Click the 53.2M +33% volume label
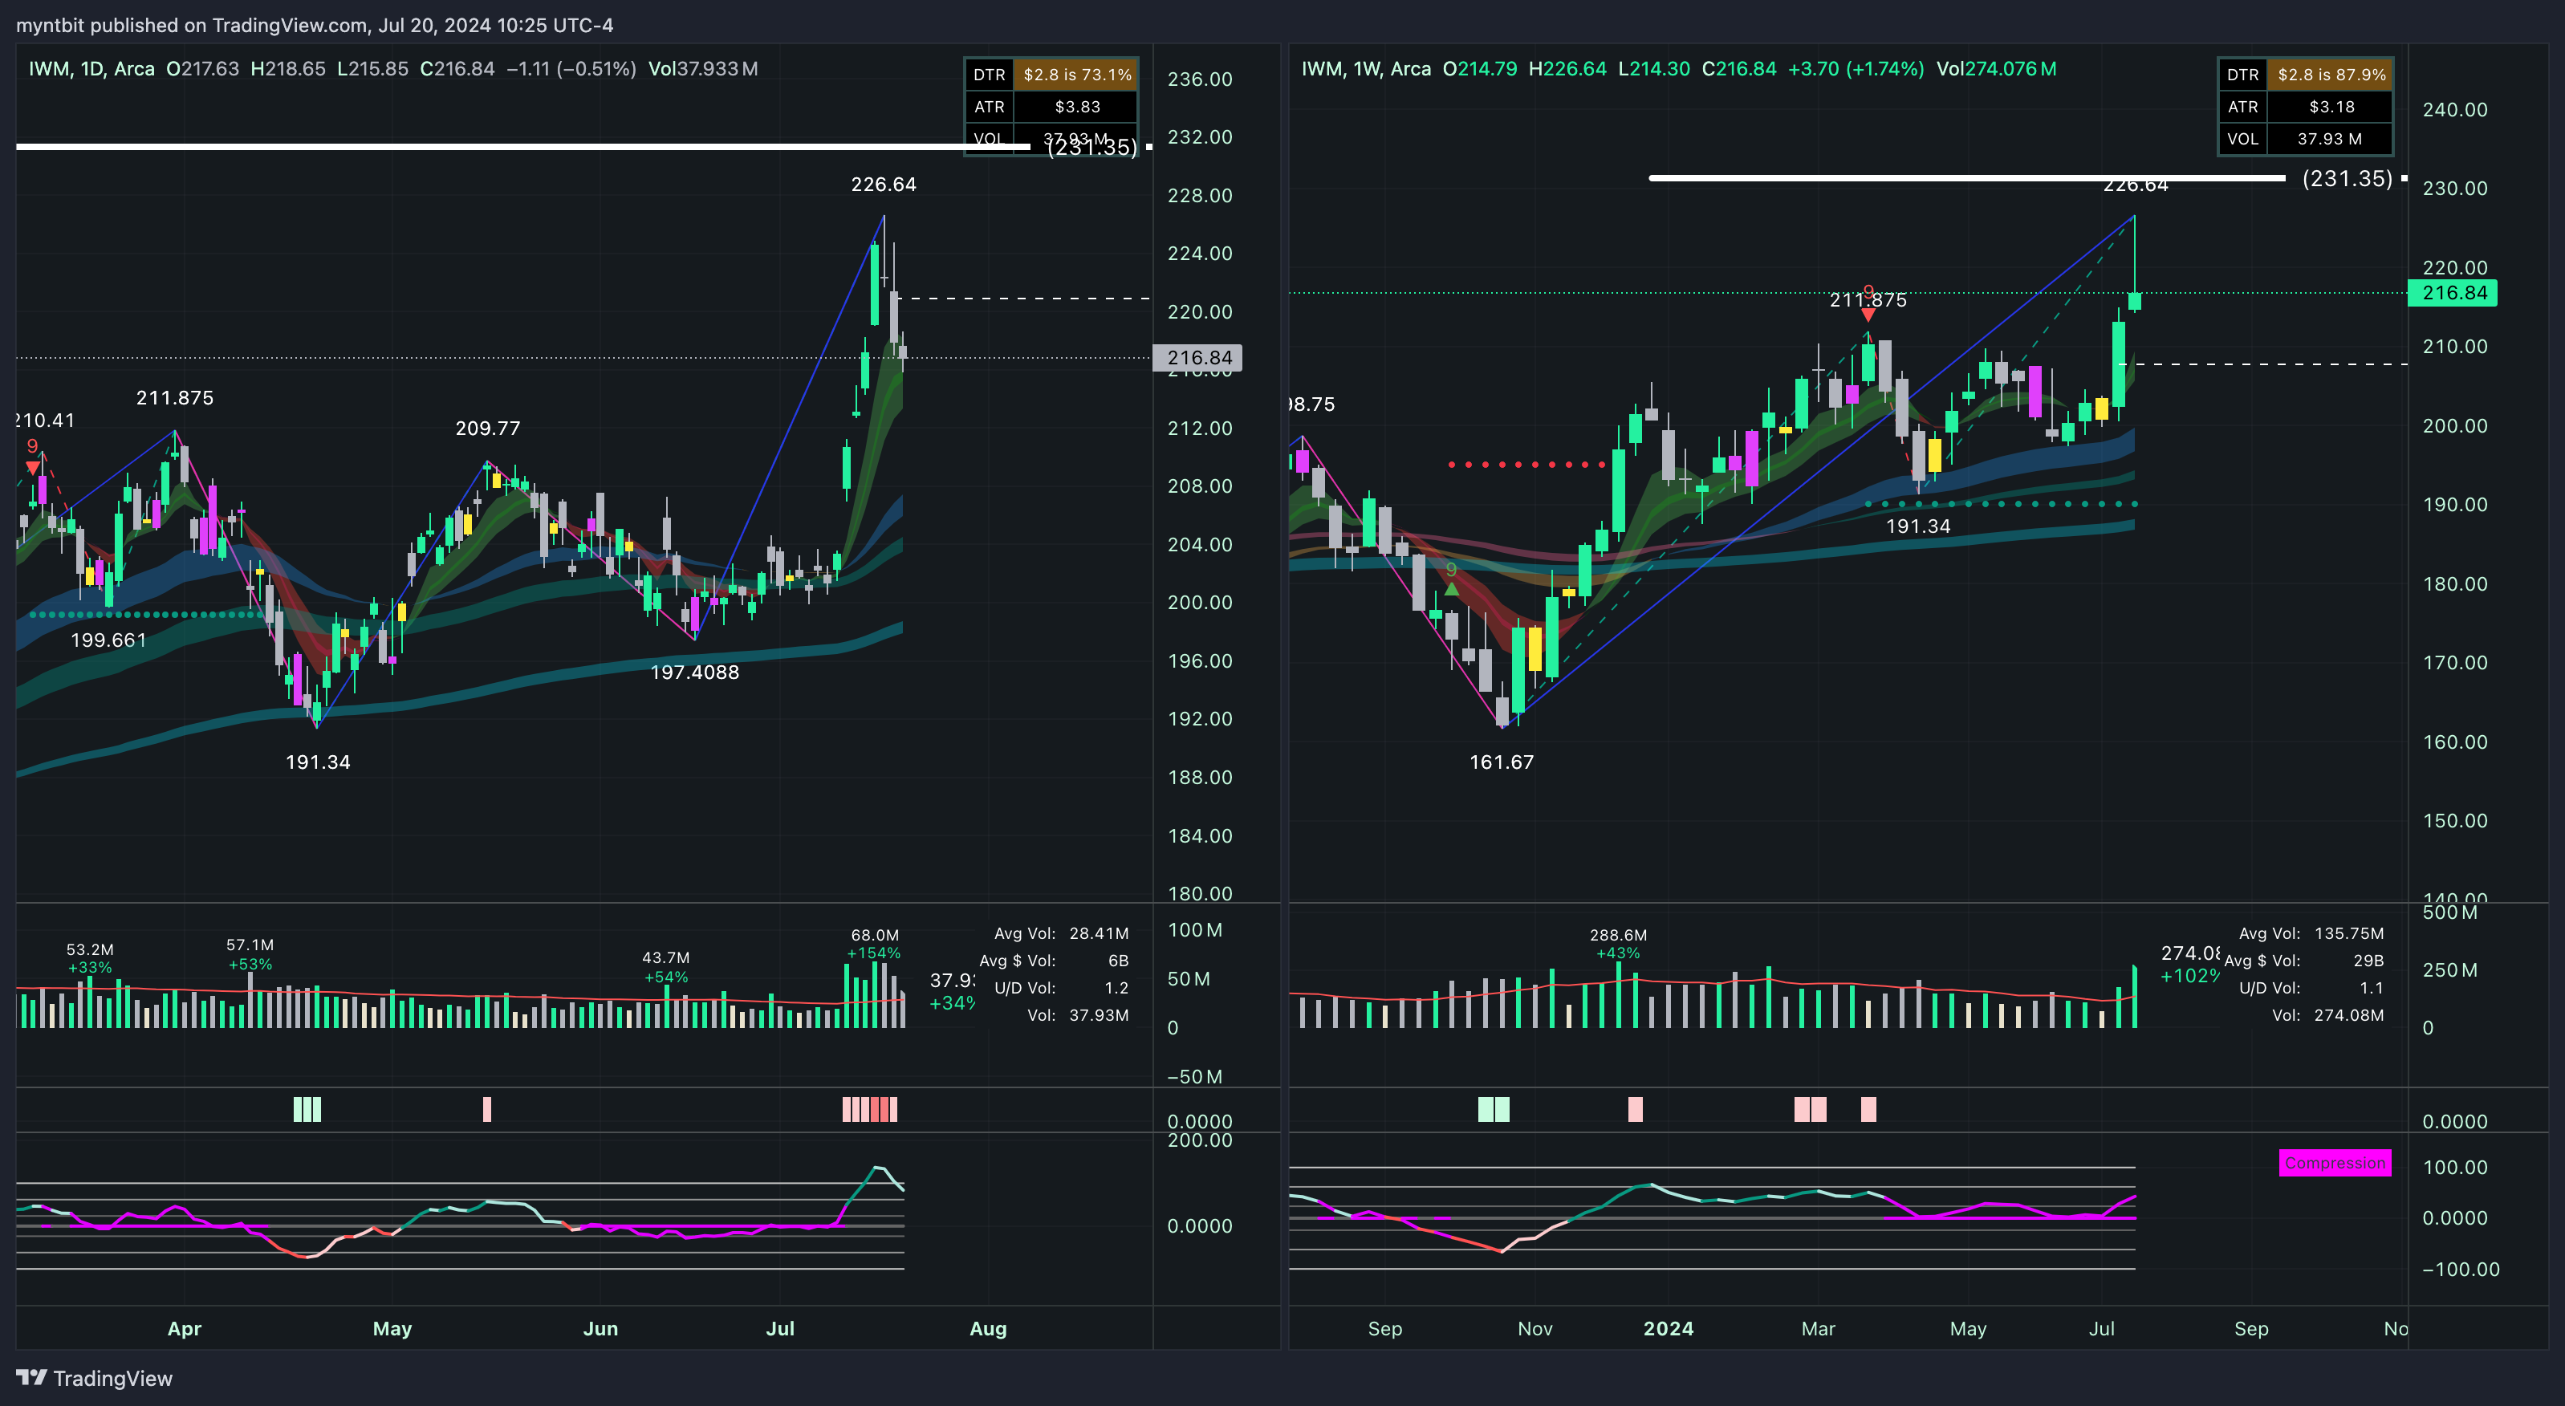2565x1406 pixels. point(90,958)
